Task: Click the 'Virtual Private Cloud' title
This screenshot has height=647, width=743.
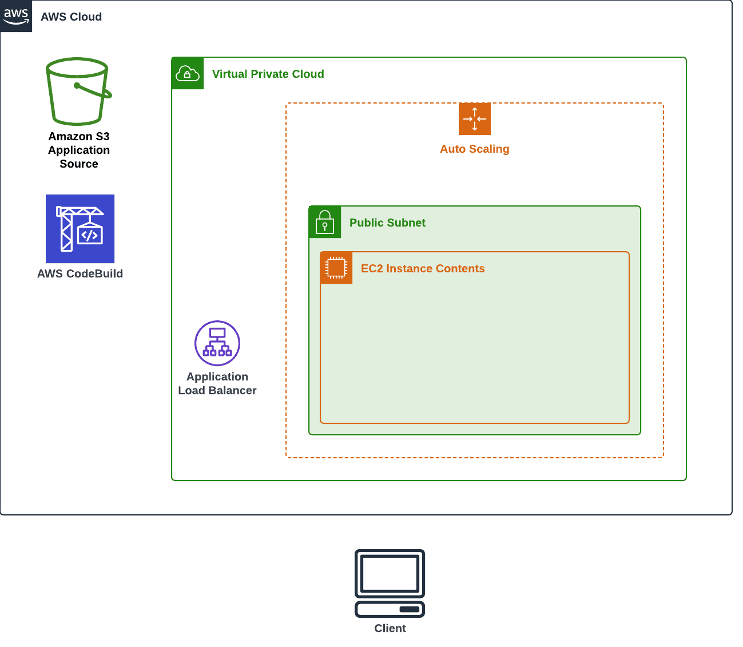Action: click(x=268, y=74)
